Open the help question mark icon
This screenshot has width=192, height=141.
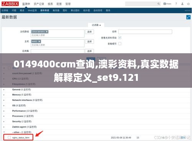coord(176,4)
